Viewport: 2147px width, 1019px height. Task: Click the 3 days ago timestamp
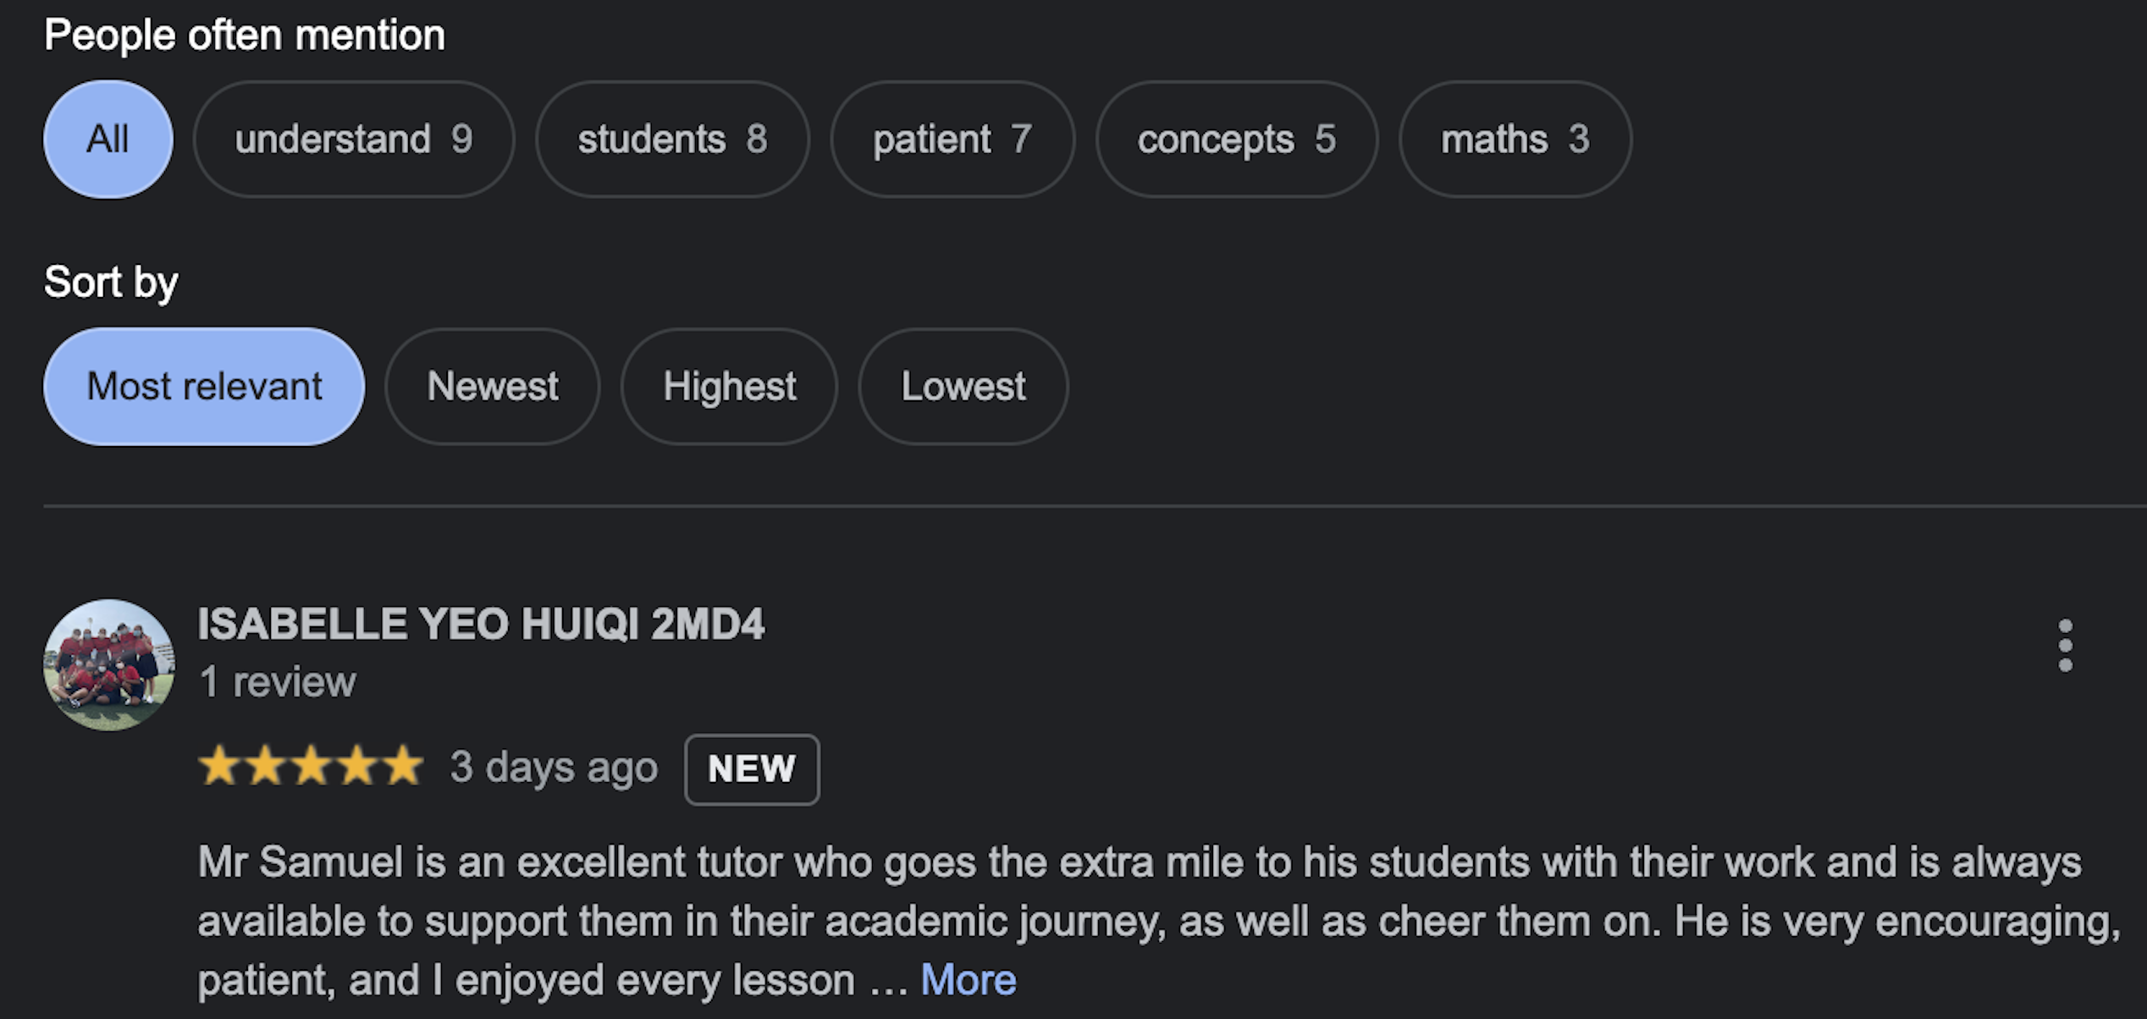[554, 768]
